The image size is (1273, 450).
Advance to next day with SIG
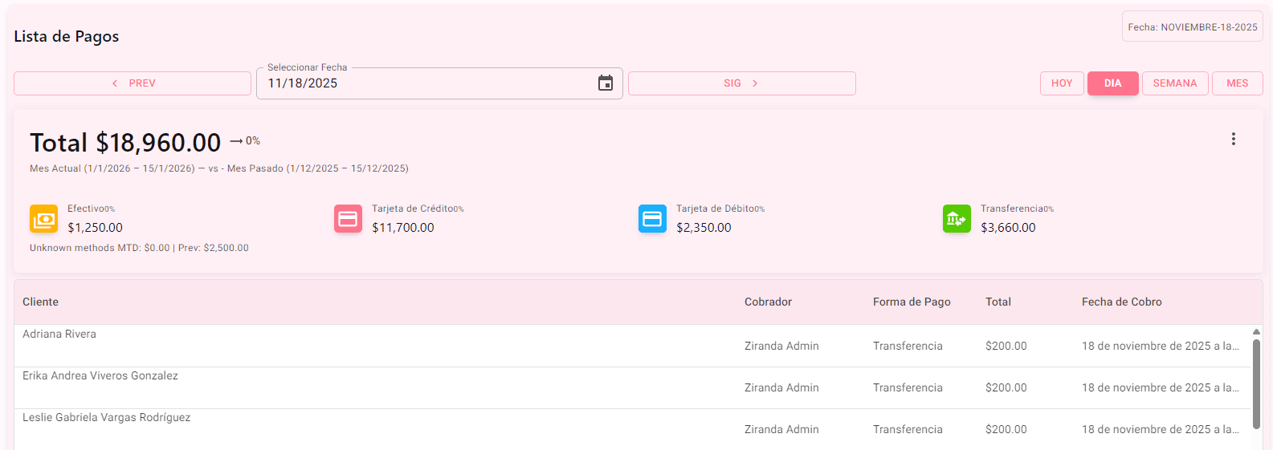pyautogui.click(x=741, y=83)
